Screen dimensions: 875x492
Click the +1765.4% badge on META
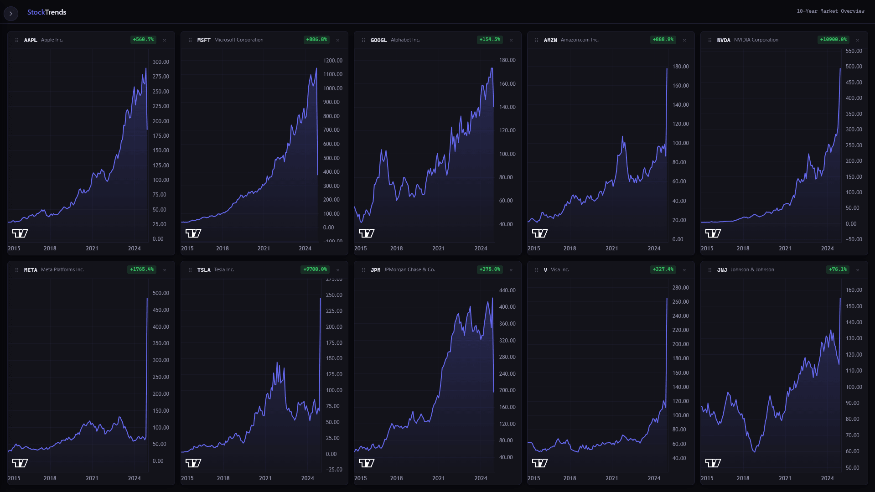click(x=142, y=269)
